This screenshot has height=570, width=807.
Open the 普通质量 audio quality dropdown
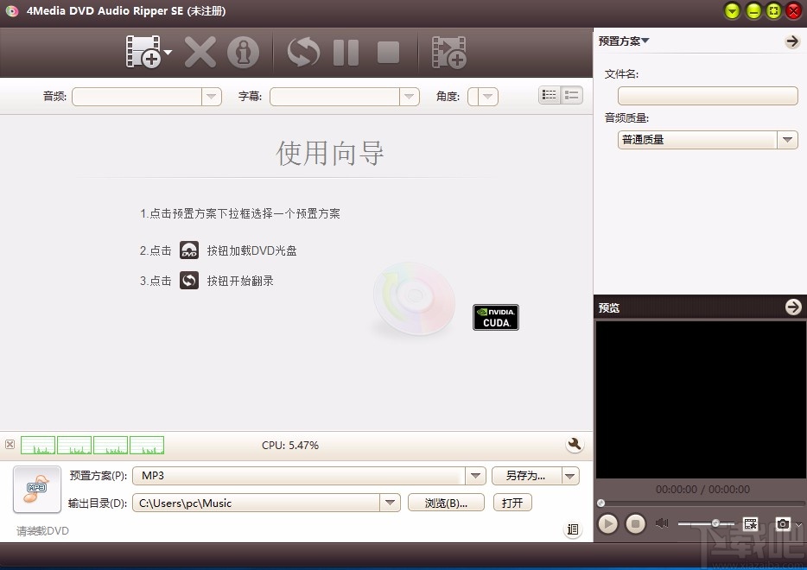(x=786, y=139)
